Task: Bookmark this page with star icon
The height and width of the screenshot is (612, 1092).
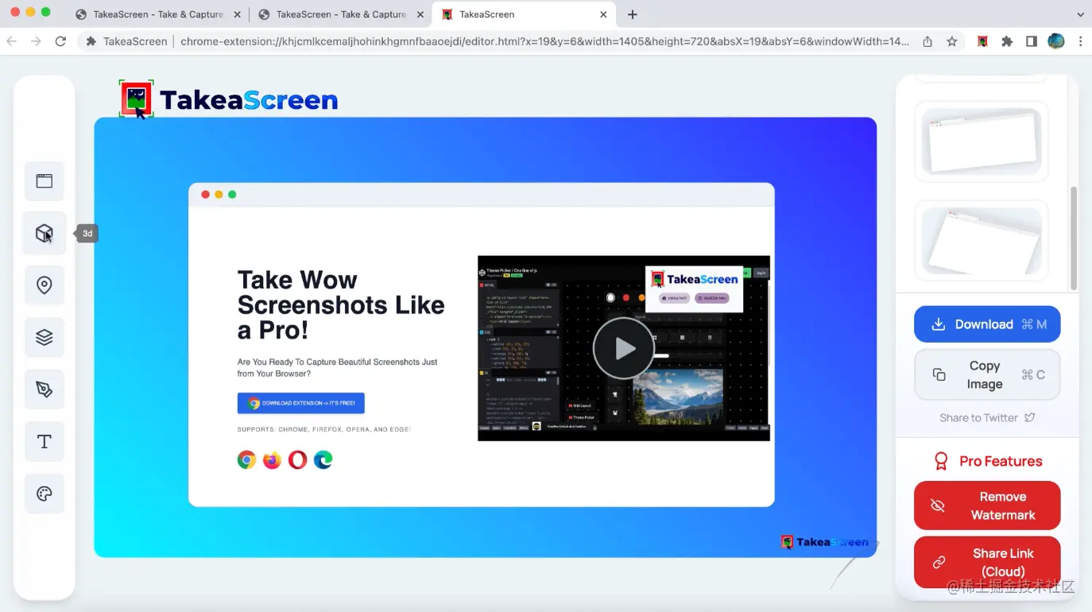Action: point(952,41)
